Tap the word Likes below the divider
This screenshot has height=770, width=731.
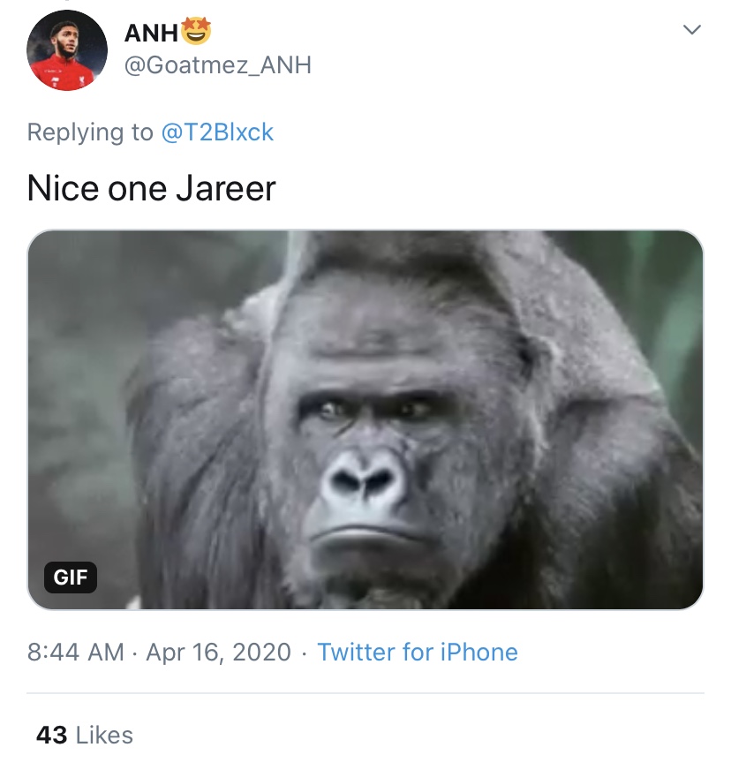click(x=104, y=736)
